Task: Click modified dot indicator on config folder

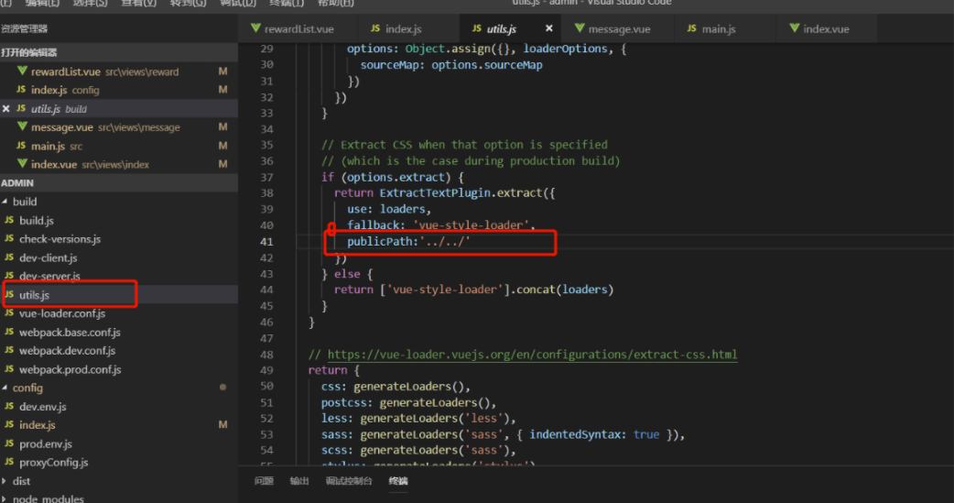Action: (x=222, y=388)
